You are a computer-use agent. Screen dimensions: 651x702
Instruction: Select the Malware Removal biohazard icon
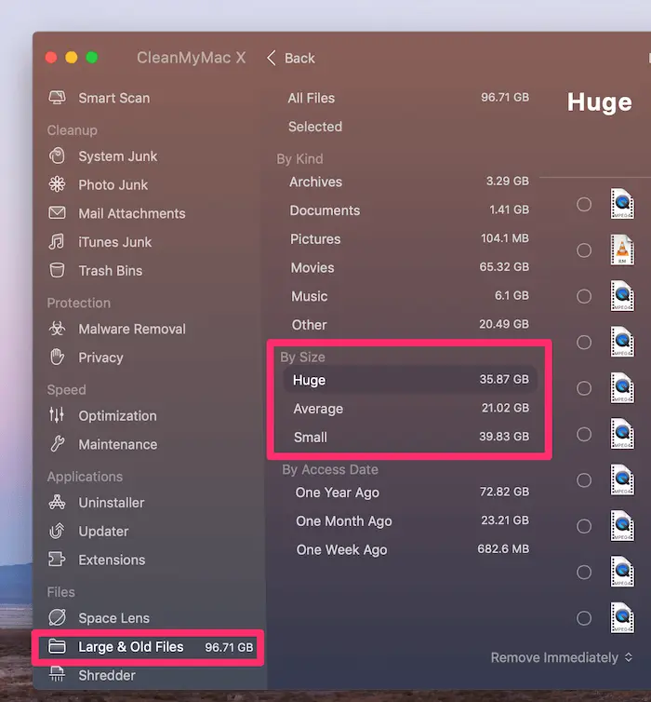coord(58,329)
